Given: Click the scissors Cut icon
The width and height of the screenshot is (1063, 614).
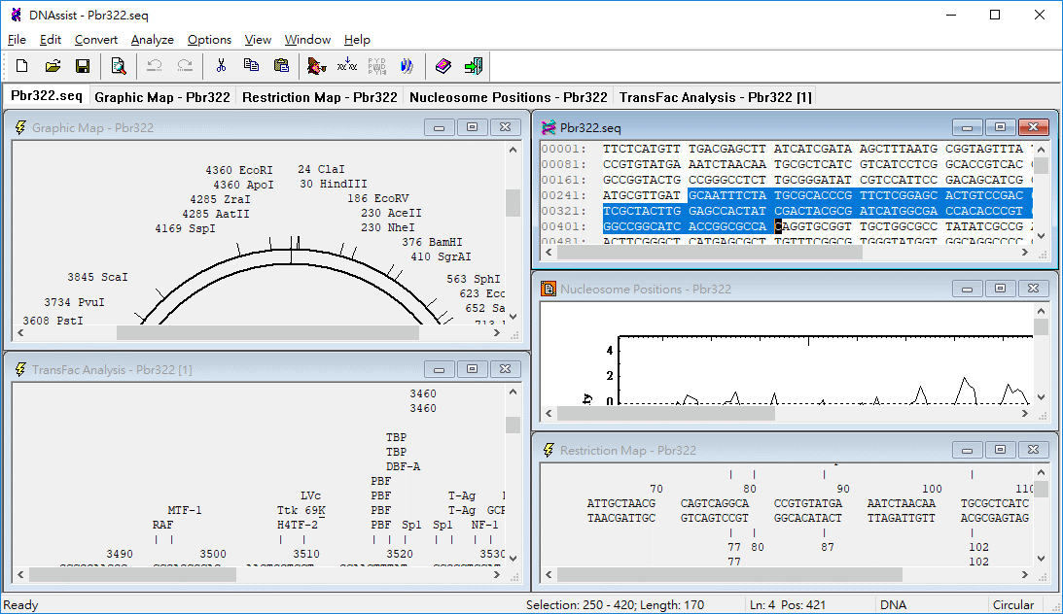Looking at the screenshot, I should pyautogui.click(x=221, y=66).
